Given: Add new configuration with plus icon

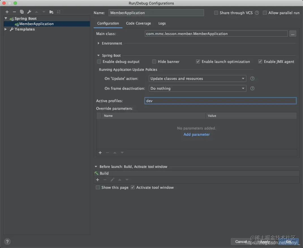Looking at the screenshot, I should click(x=7, y=12).
